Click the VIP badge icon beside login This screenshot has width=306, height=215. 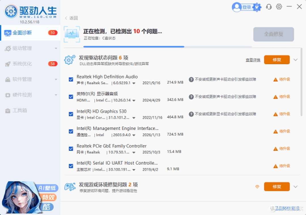tap(257, 7)
